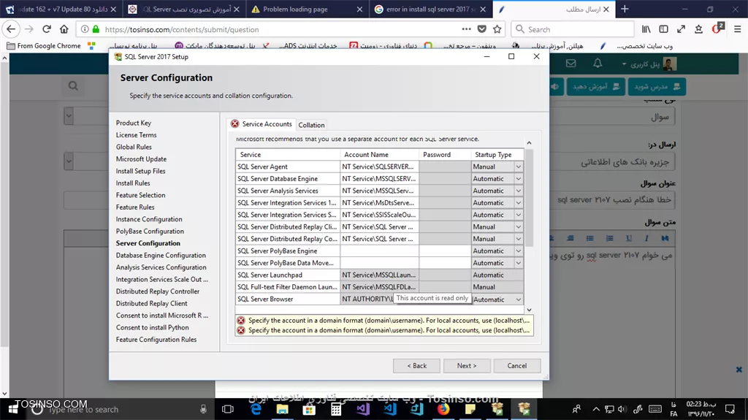The height and width of the screenshot is (420, 748).
Task: Click the < Back button
Action: pyautogui.click(x=416, y=366)
